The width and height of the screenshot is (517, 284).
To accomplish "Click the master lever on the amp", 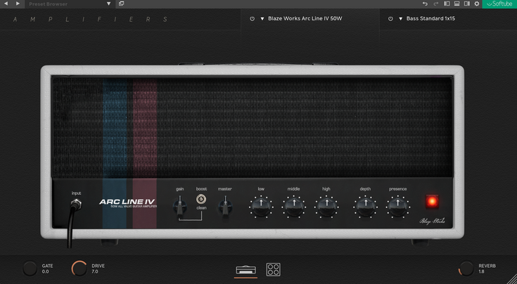I will pos(226,206).
